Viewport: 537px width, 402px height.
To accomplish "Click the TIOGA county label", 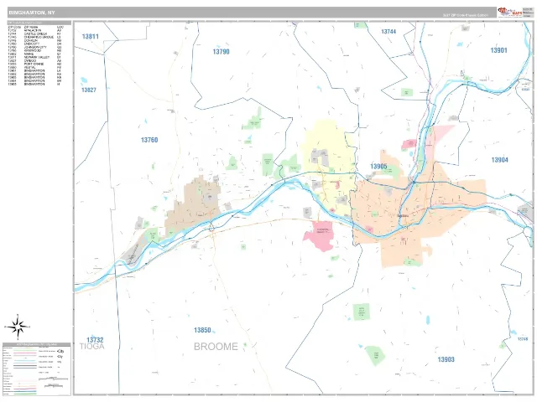I will tap(91, 346).
